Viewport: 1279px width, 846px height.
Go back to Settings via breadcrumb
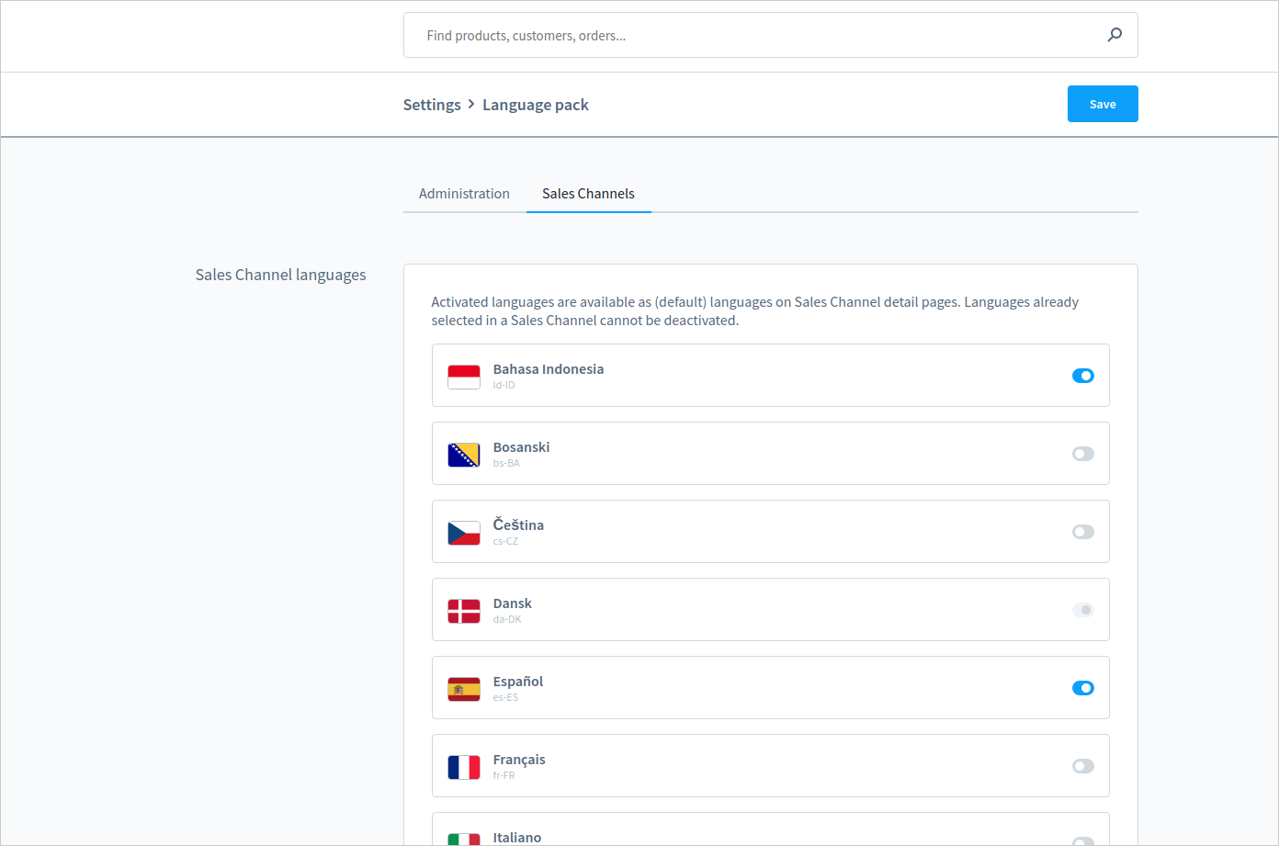[432, 105]
